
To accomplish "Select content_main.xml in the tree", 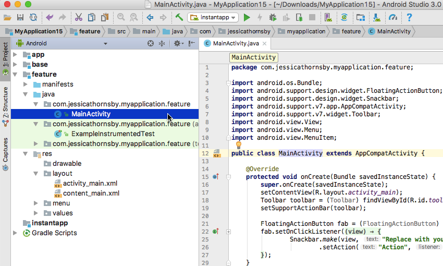I will pyautogui.click(x=91, y=194).
